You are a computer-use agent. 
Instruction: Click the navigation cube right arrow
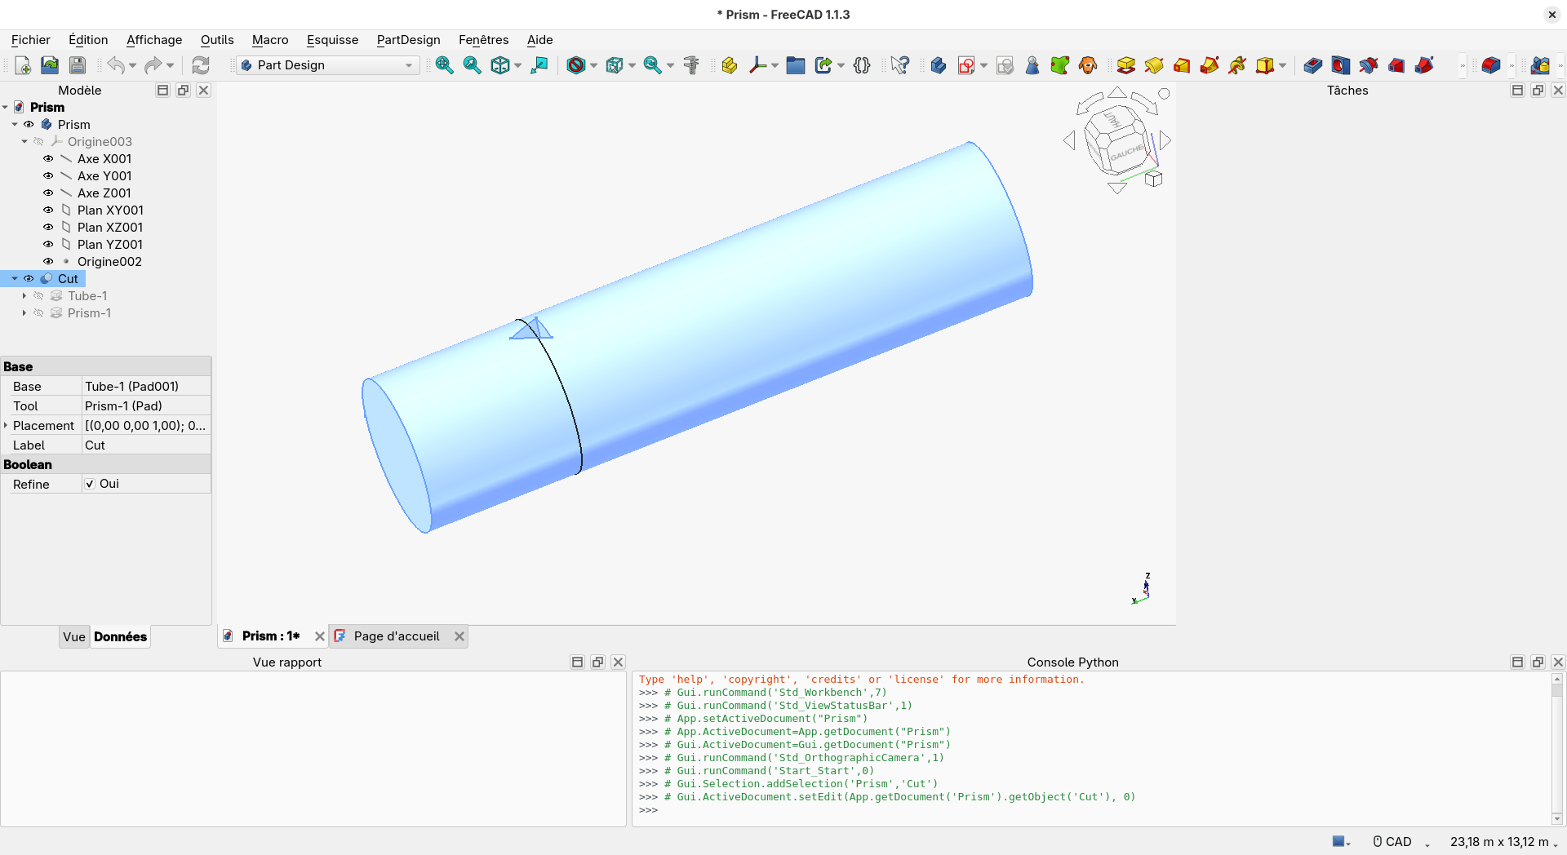1165,140
